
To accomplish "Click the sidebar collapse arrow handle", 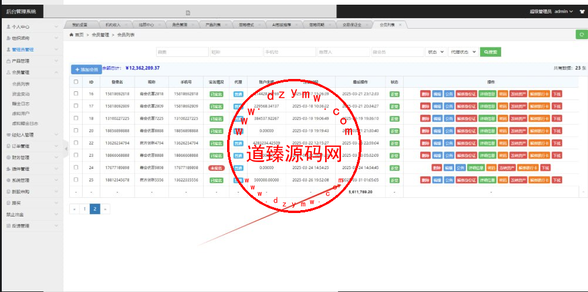I will [x=66, y=149].
